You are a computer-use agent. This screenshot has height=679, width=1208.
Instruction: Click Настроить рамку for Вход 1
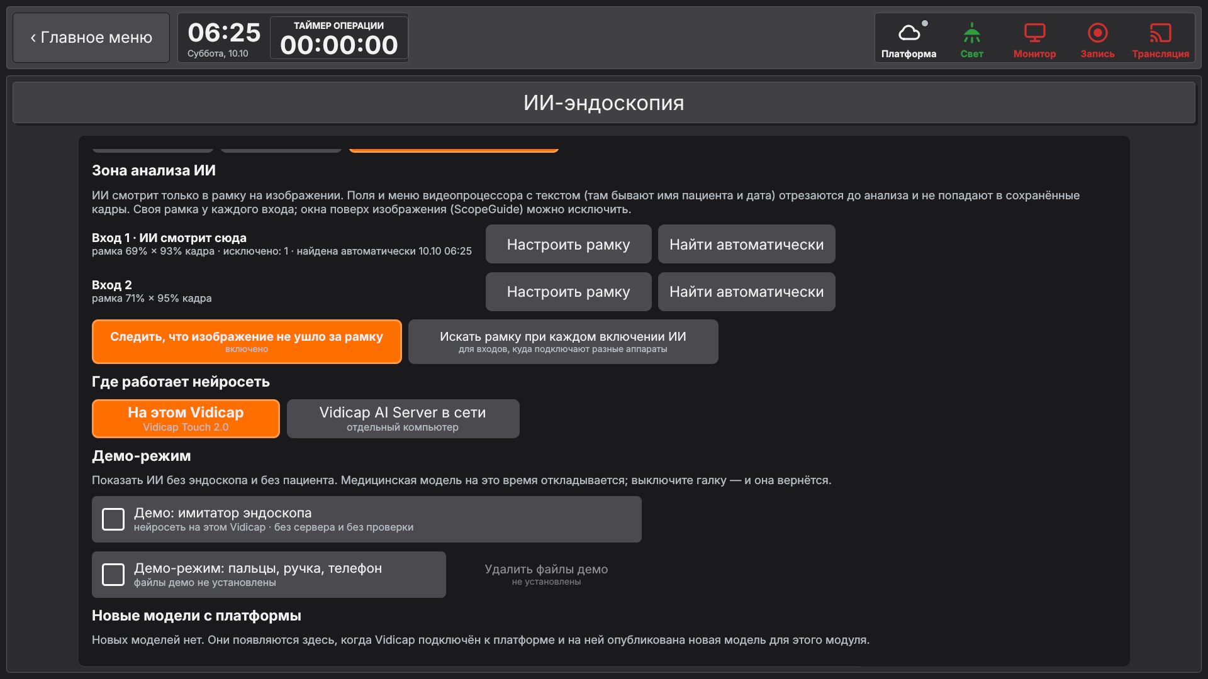tap(568, 244)
